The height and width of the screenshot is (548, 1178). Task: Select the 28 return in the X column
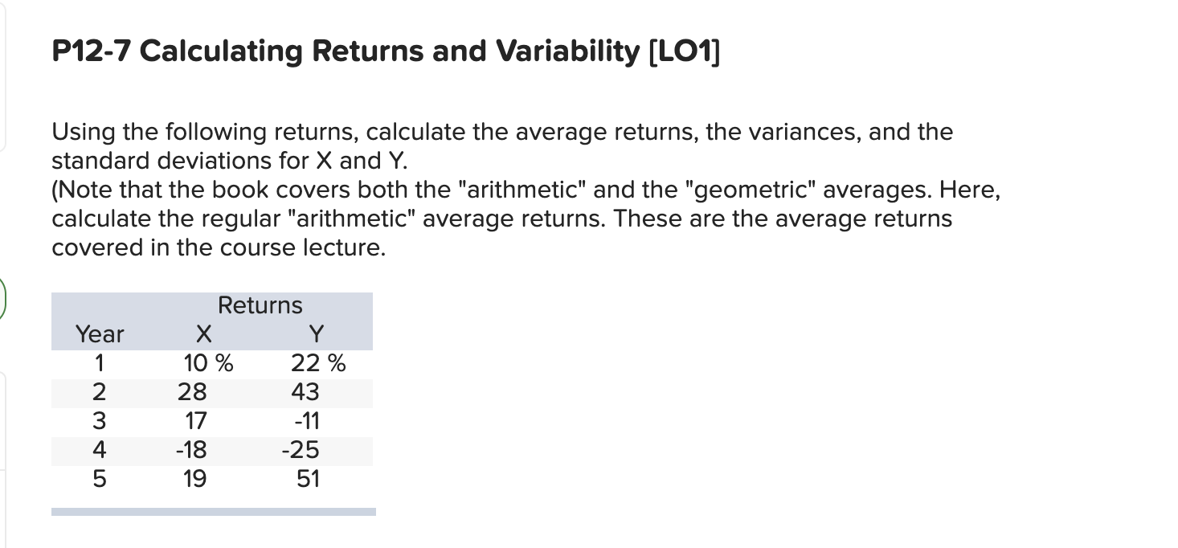192,392
